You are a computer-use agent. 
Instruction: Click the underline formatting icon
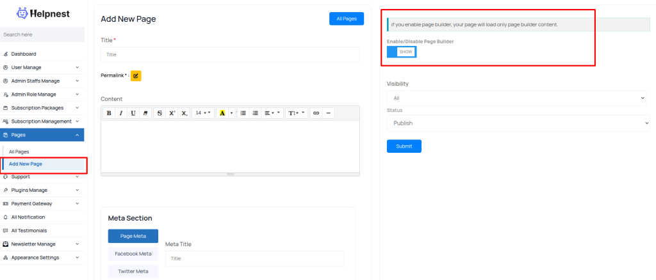(133, 113)
